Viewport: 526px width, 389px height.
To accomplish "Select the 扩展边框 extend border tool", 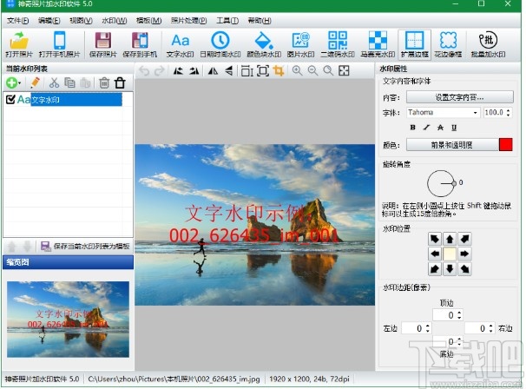I will click(415, 44).
